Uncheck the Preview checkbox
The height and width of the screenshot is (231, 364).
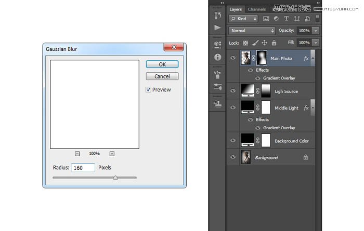[149, 90]
